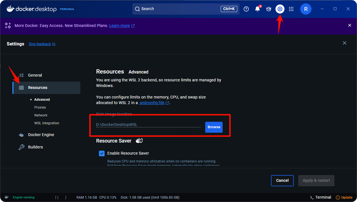
Task: Click the three-dot engine options menu
Action: click(x=66, y=197)
